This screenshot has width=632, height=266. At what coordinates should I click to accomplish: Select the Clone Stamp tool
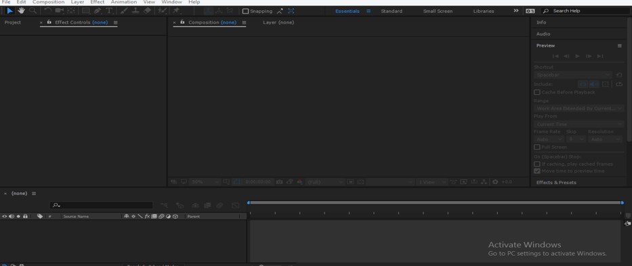(136, 11)
